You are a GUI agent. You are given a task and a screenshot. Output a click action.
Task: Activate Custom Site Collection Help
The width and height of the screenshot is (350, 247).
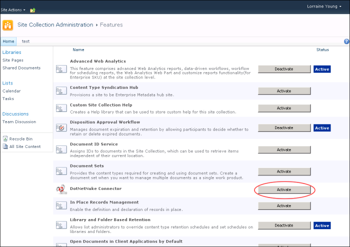click(x=284, y=108)
